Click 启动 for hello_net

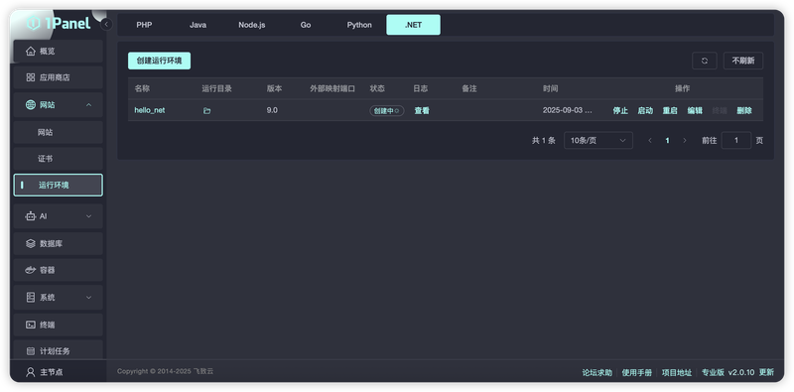645,110
